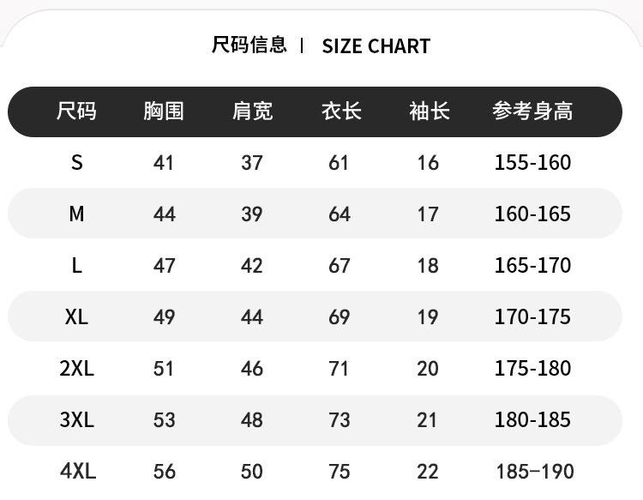Click the 2XL sleeve length value 20
This screenshot has height=500, width=643.
[428, 368]
